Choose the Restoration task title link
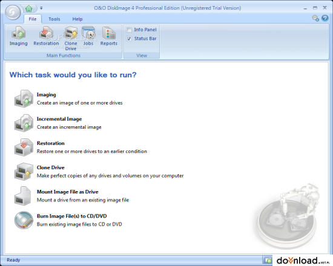Screen dimensions: 333x266 click(50, 143)
